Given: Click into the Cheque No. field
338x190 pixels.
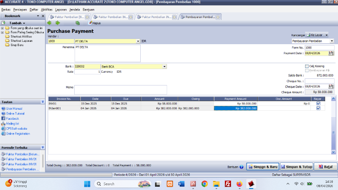Looking at the screenshot, I should click(319, 81).
